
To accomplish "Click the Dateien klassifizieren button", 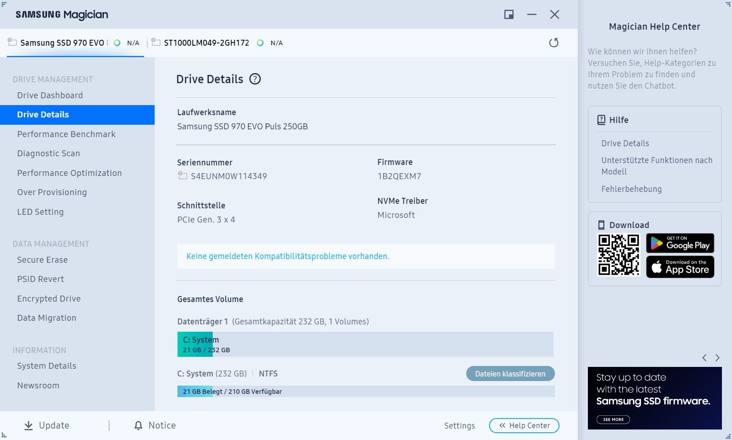I will tap(510, 374).
